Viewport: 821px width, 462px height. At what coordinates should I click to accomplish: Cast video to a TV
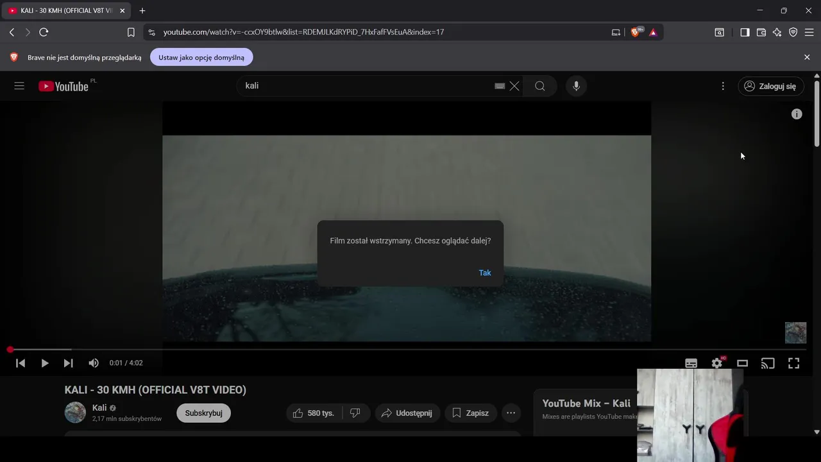768,363
